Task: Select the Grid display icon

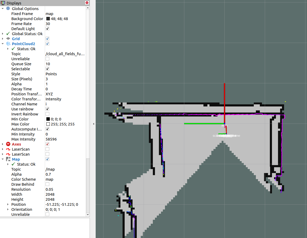Action: coord(8,39)
